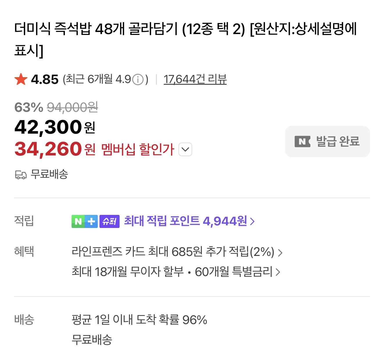Open the 최대 적립 포인트 4,944원 text link
This screenshot has width=384, height=352.
[185, 221]
